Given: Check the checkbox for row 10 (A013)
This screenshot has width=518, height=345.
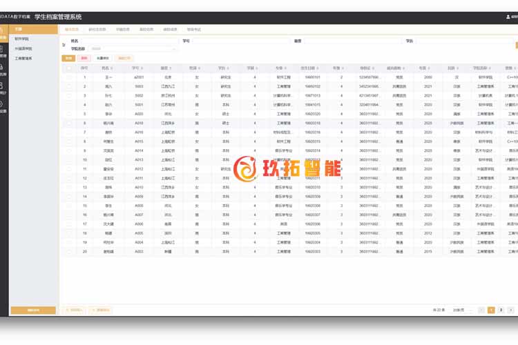Looking at the screenshot, I should pyautogui.click(x=68, y=160).
